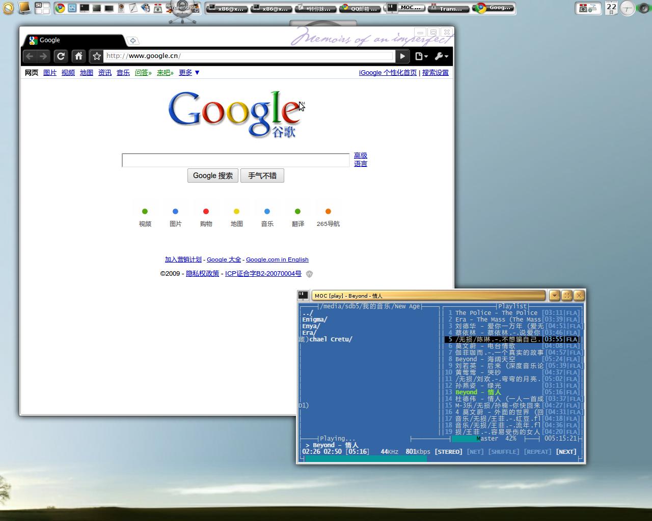Go to the Chrome home page icon
This screenshot has width=652, height=521.
[x=78, y=56]
